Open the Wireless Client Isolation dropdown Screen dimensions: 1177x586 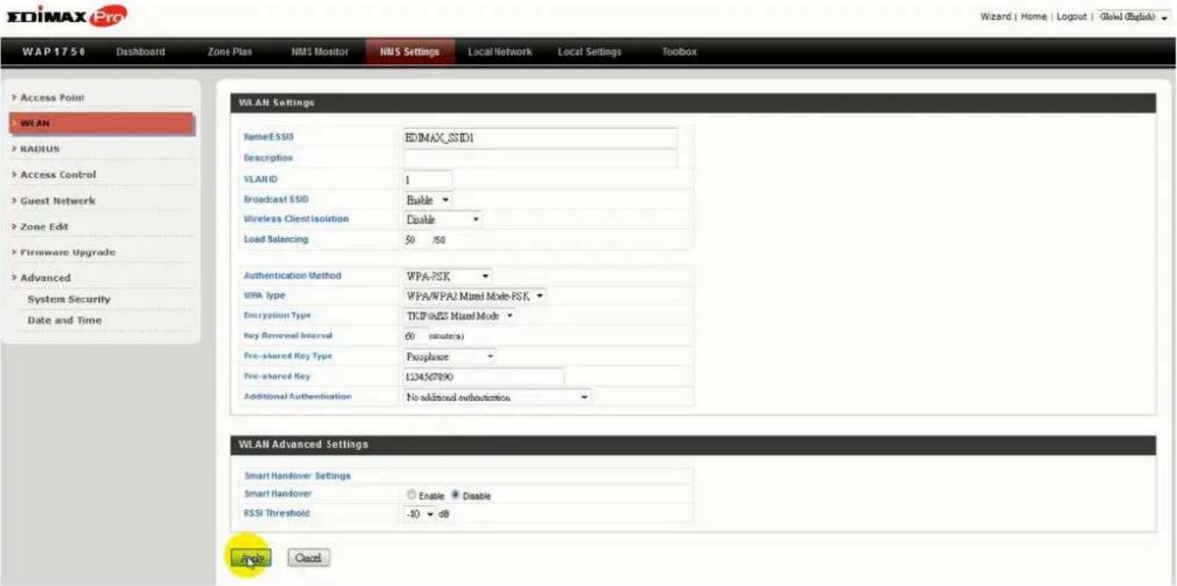[x=442, y=219]
